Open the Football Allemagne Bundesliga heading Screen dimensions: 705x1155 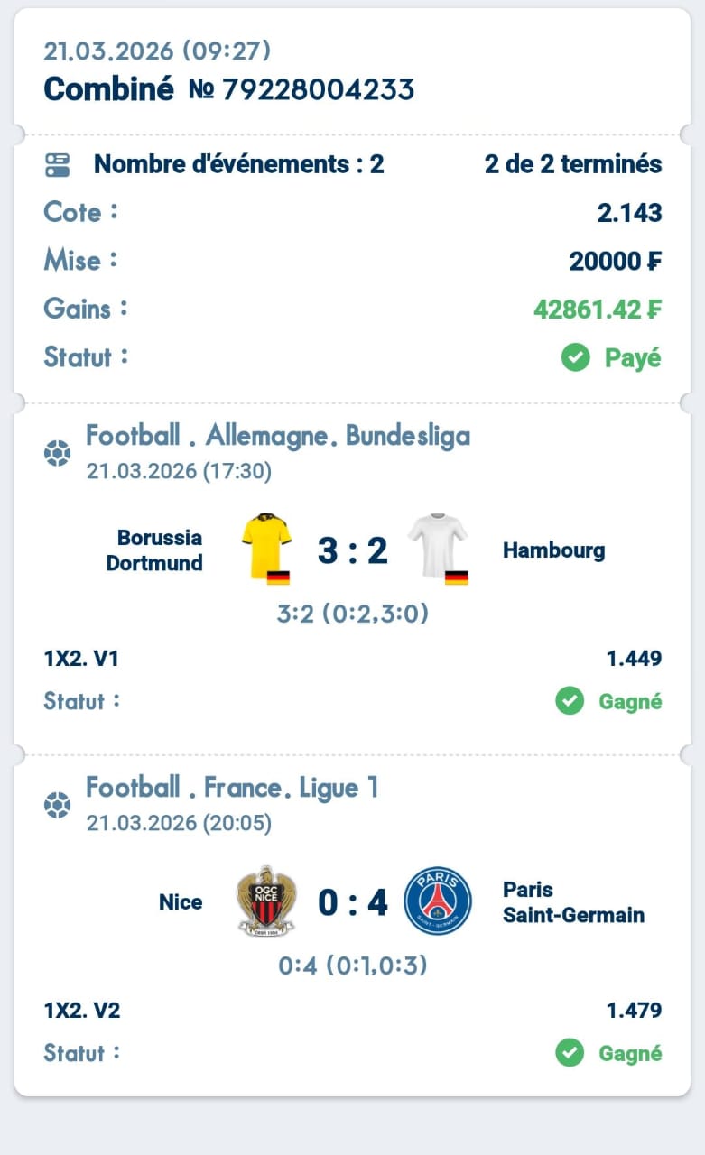click(278, 437)
